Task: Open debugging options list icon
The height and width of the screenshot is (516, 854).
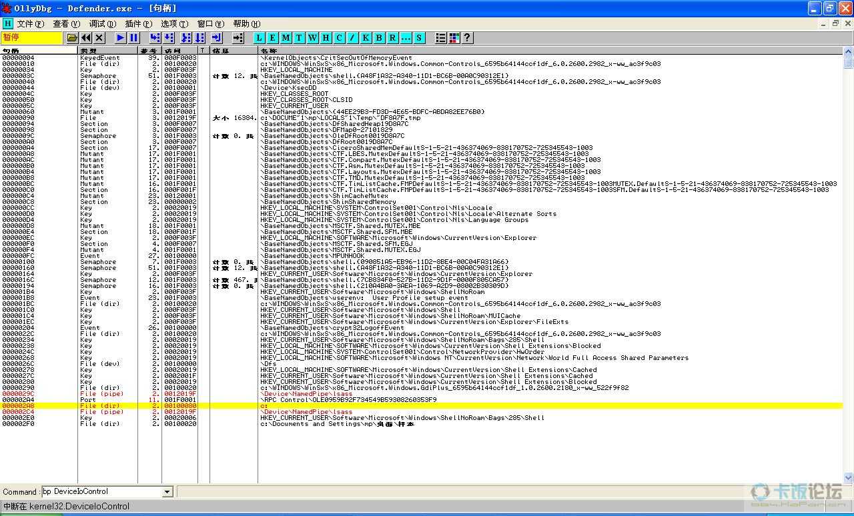Action: [440, 38]
